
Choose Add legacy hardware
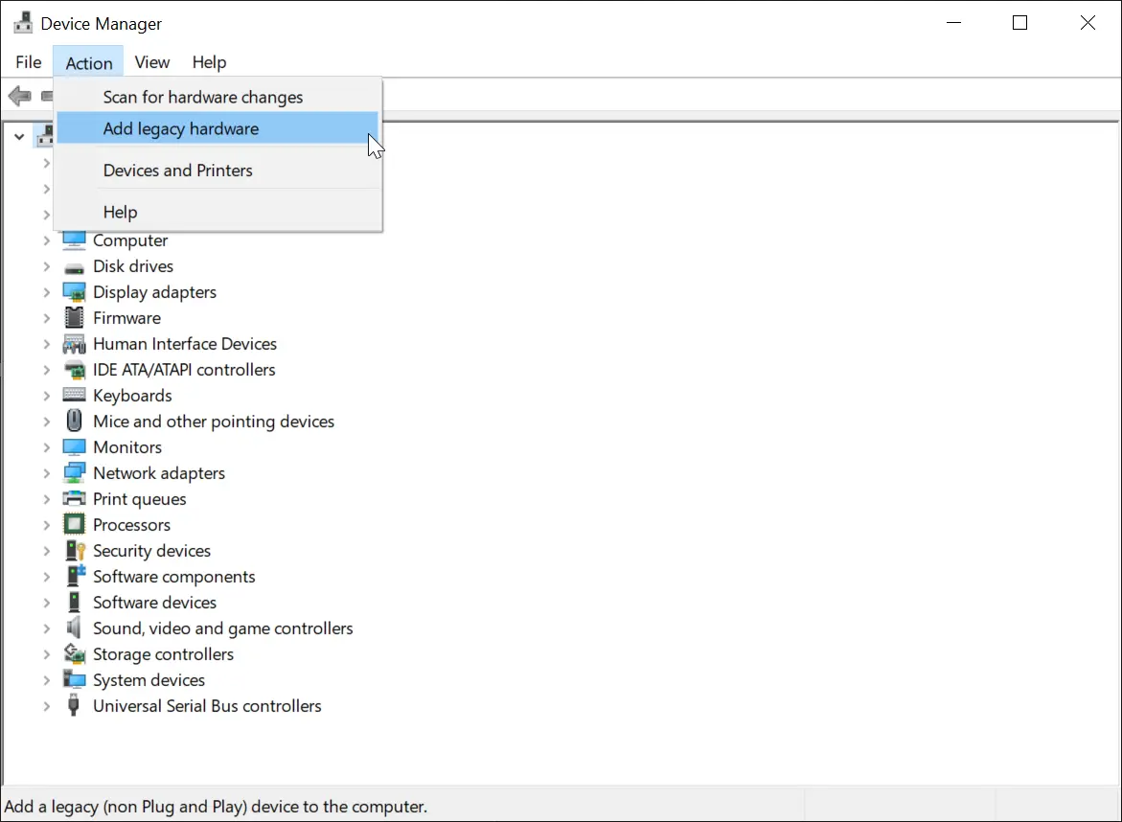[218, 128]
